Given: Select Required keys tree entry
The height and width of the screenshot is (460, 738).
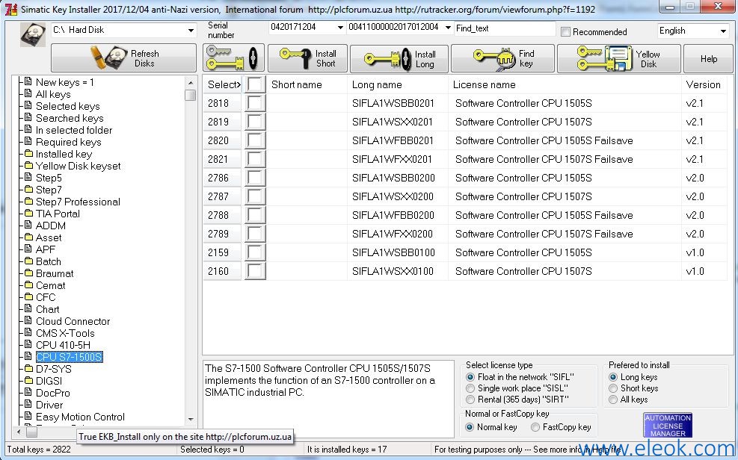Looking at the screenshot, I should tap(69, 142).
